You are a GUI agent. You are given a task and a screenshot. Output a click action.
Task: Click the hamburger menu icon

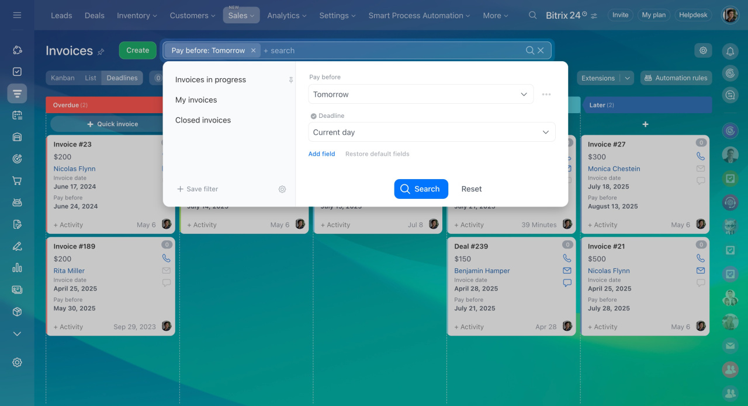[x=17, y=15]
